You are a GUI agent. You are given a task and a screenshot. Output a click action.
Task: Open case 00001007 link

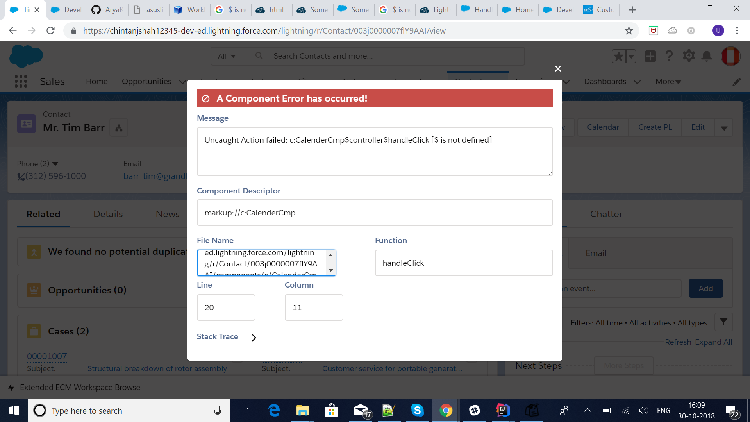point(47,356)
